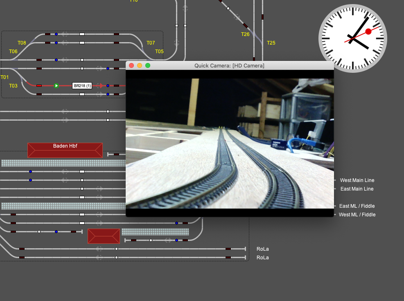Zoom the Quick Camera window with the green button
The image size is (404, 301).
[x=148, y=65]
